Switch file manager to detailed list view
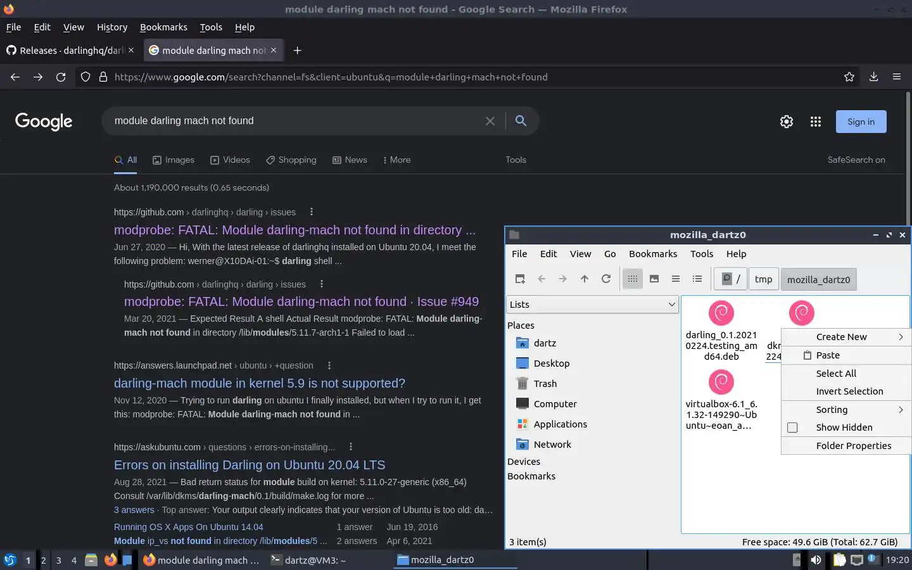Image resolution: width=912 pixels, height=570 pixels. tap(697, 279)
